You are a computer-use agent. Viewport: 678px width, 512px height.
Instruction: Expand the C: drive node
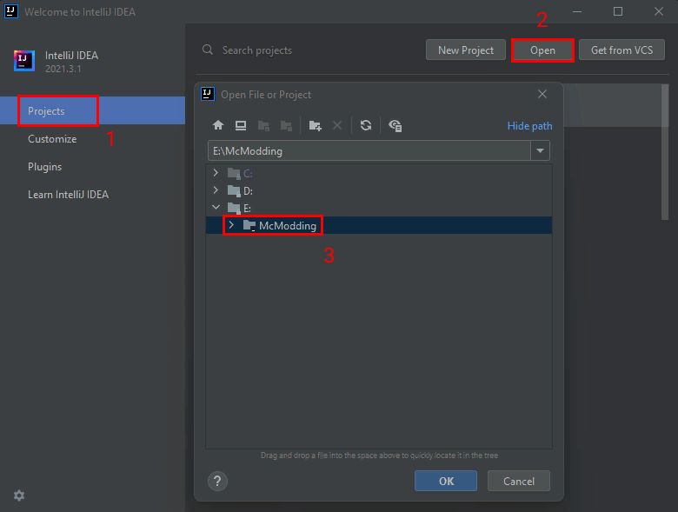pos(216,173)
